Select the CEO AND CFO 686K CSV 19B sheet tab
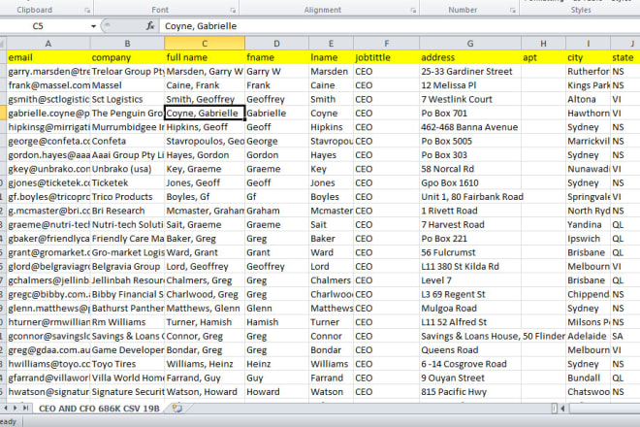This screenshot has width=640, height=427. [99, 409]
